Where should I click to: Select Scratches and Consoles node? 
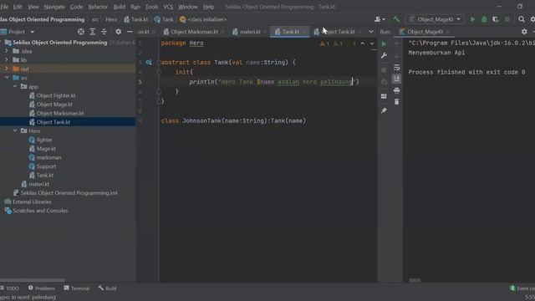(x=39, y=211)
